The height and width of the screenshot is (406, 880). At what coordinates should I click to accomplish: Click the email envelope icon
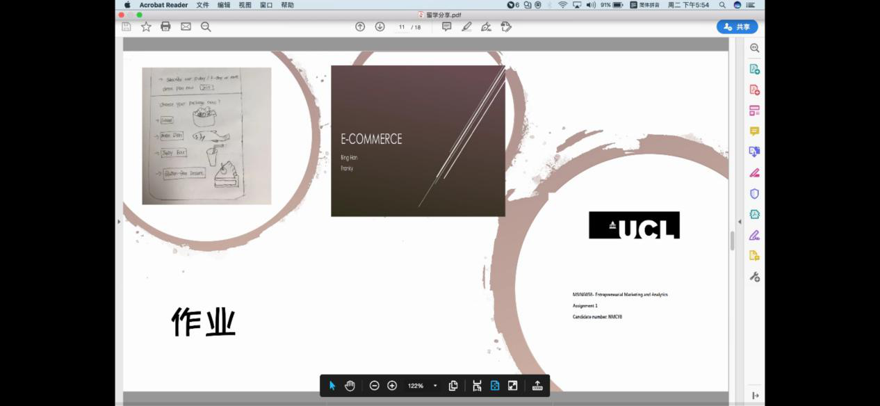click(x=186, y=26)
